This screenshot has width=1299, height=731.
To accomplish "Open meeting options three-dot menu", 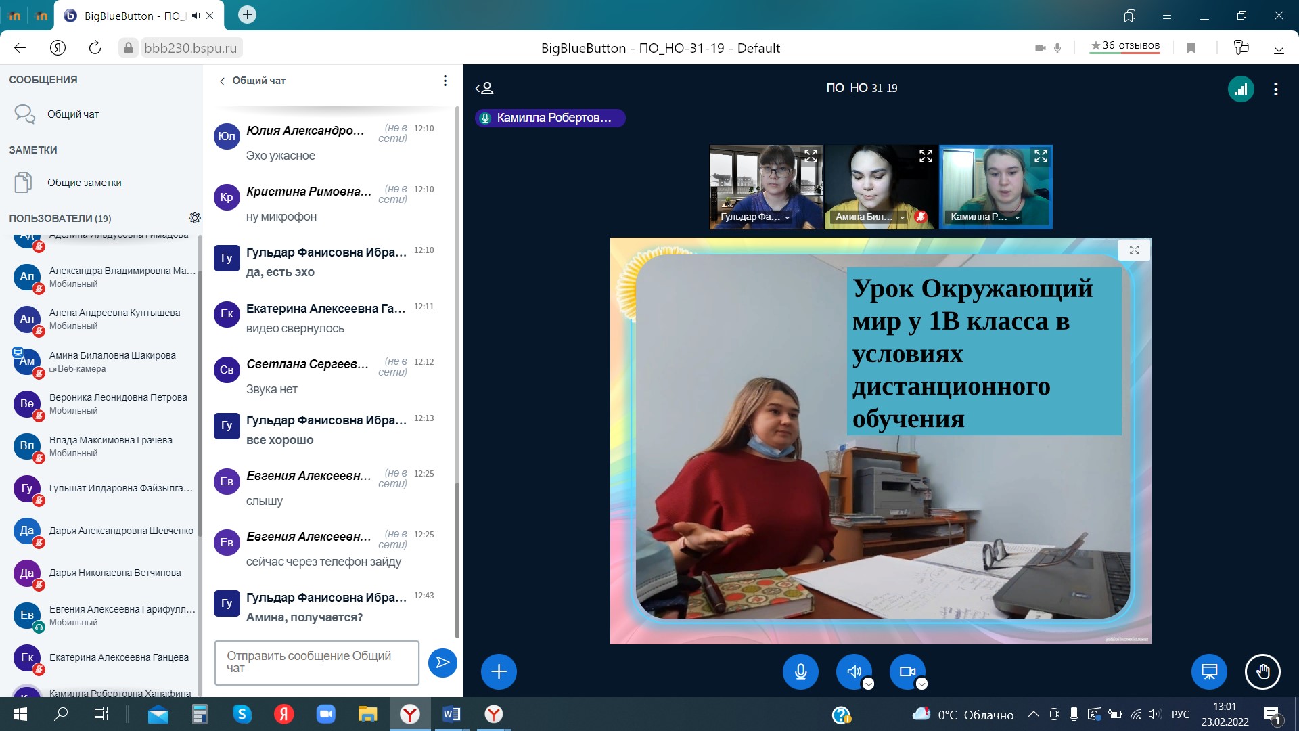I will click(x=1275, y=89).
